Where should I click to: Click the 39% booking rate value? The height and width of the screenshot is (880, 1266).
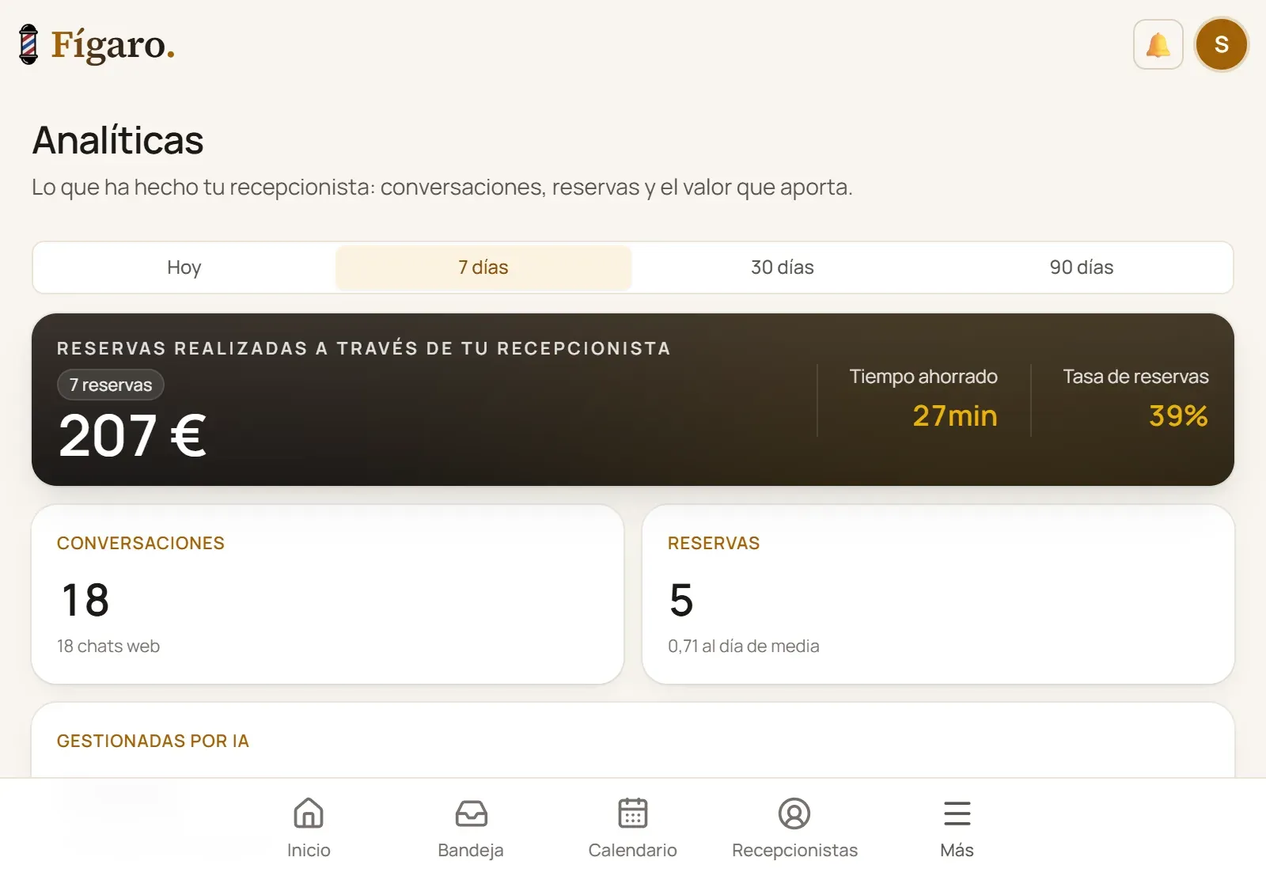click(x=1178, y=415)
